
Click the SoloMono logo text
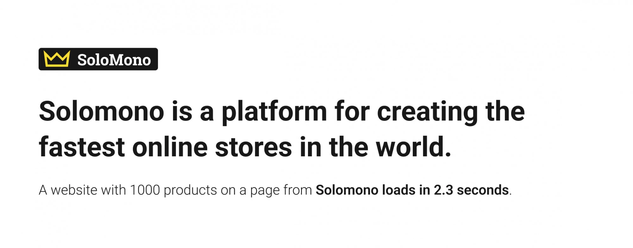[x=114, y=60]
